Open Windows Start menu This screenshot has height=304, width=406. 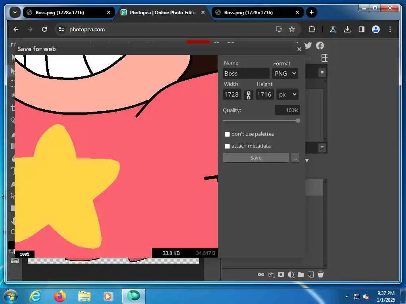tap(10, 296)
